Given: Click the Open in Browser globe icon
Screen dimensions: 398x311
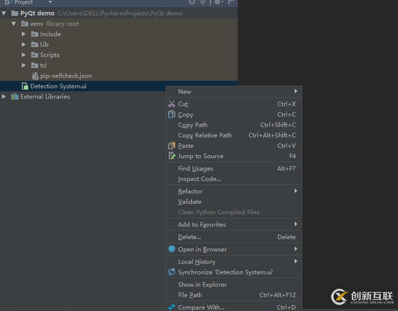Looking at the screenshot, I should (x=172, y=249).
